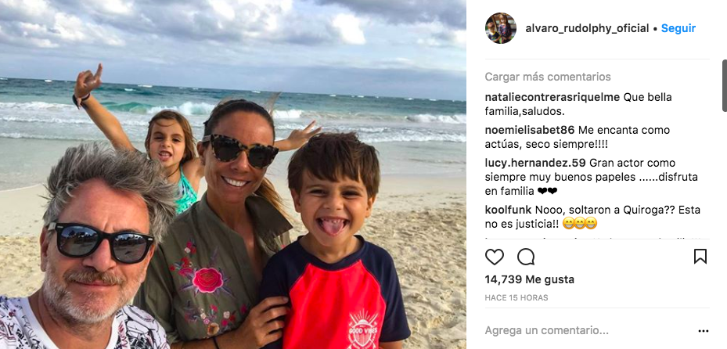Open koolfunk's profile

click(508, 210)
